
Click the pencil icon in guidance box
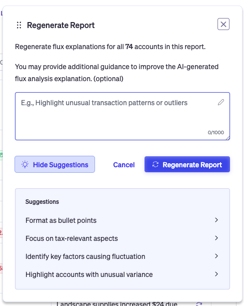click(221, 102)
